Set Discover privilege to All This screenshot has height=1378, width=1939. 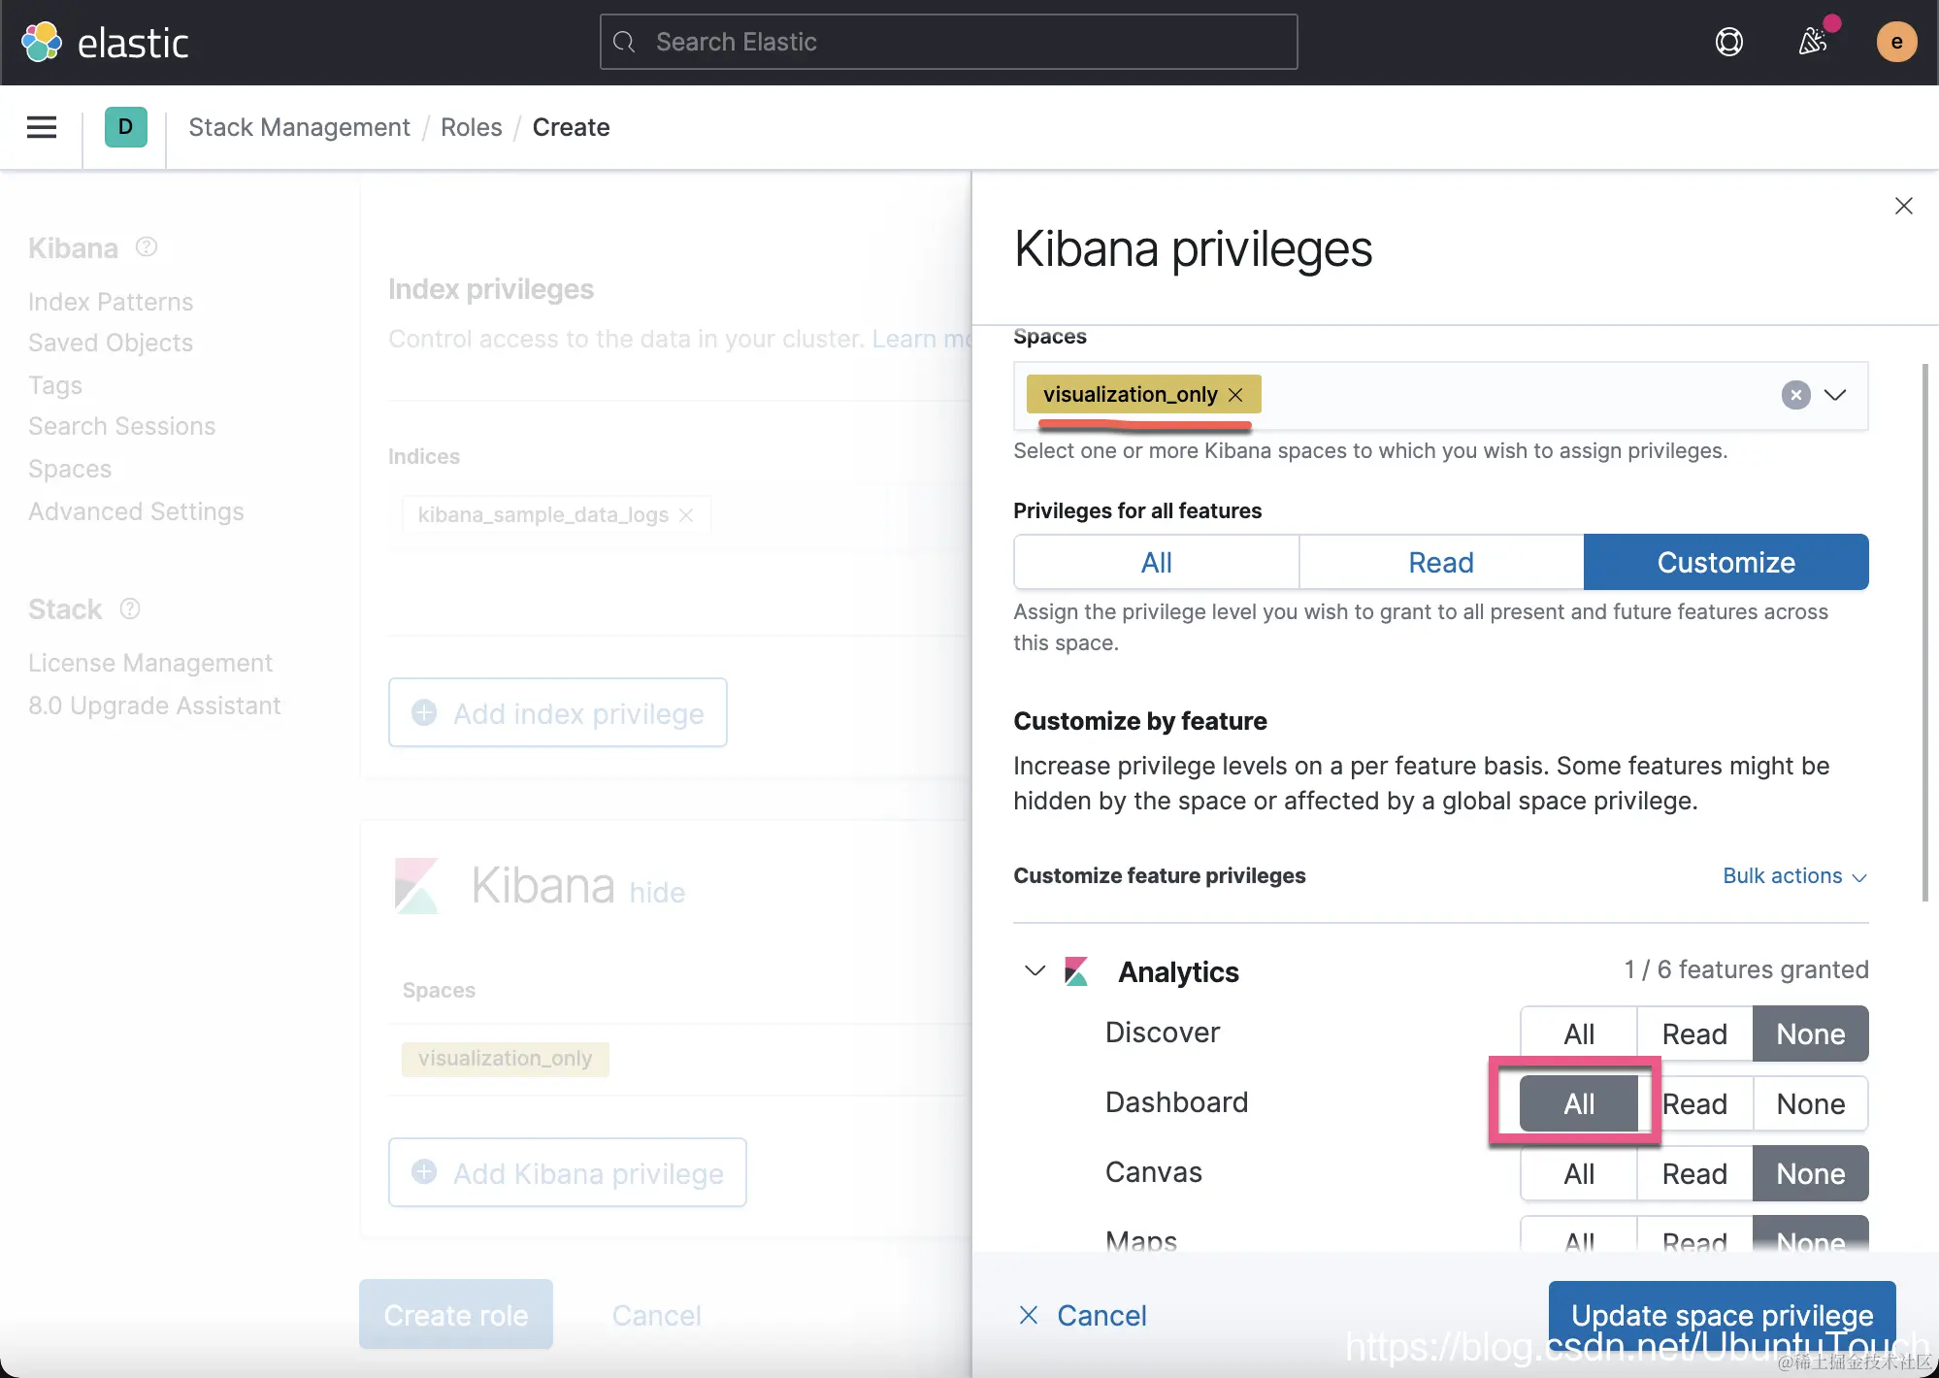click(1578, 1033)
